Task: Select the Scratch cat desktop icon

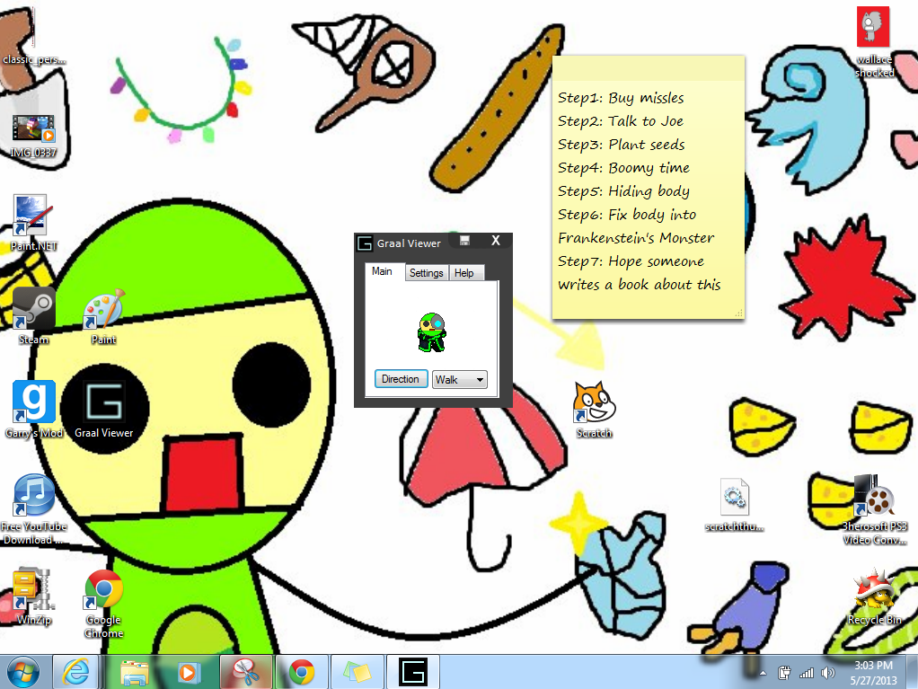Action: tap(594, 403)
